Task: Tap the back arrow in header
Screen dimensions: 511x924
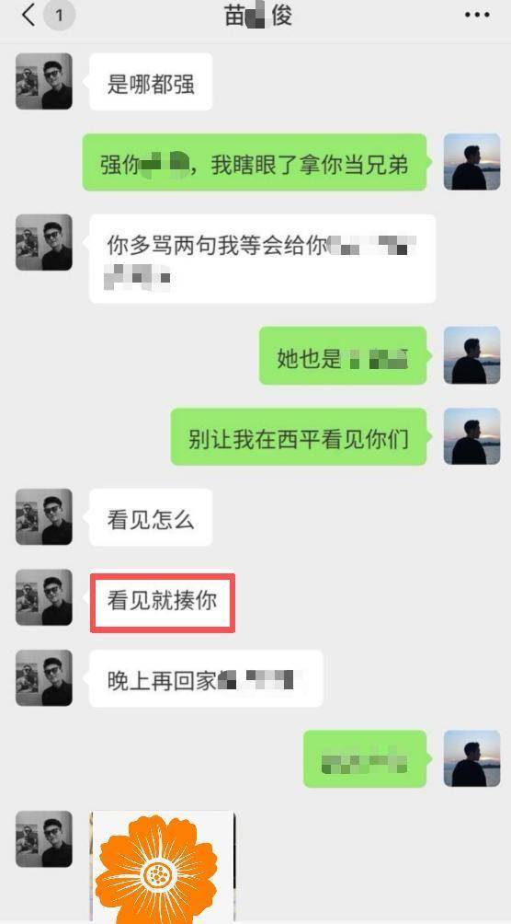Action: tap(28, 15)
